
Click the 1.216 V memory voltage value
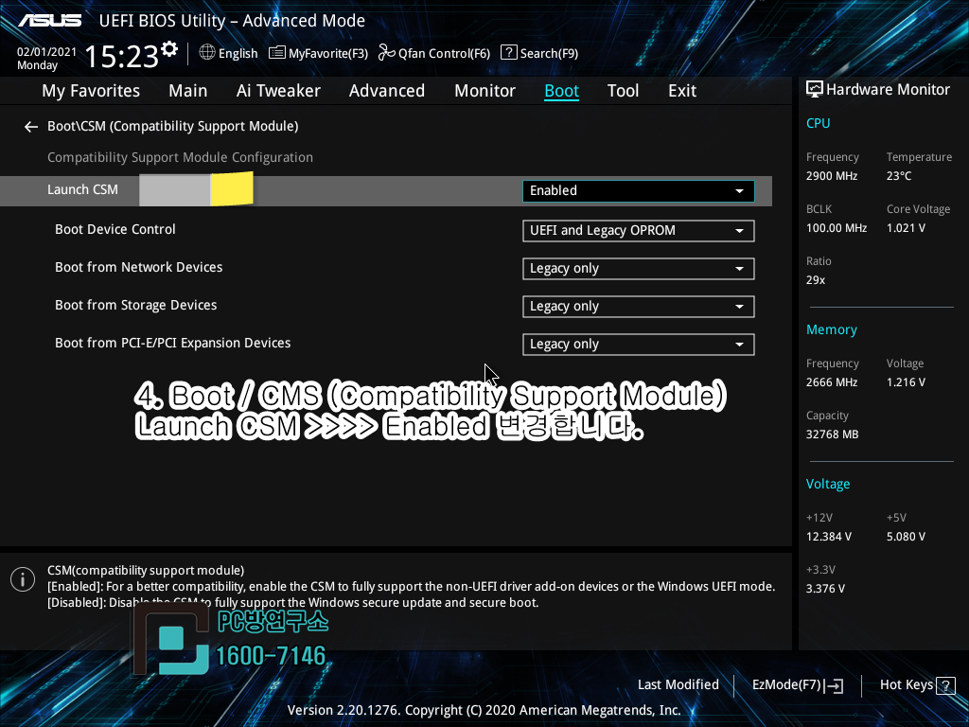pyautogui.click(x=906, y=382)
